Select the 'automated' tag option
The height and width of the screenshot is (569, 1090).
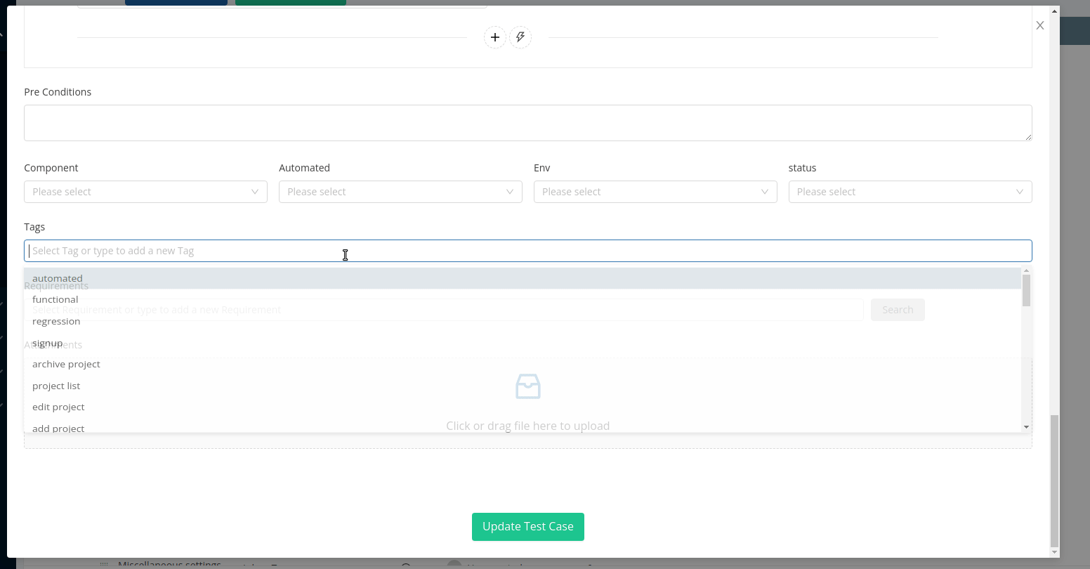coord(523,278)
